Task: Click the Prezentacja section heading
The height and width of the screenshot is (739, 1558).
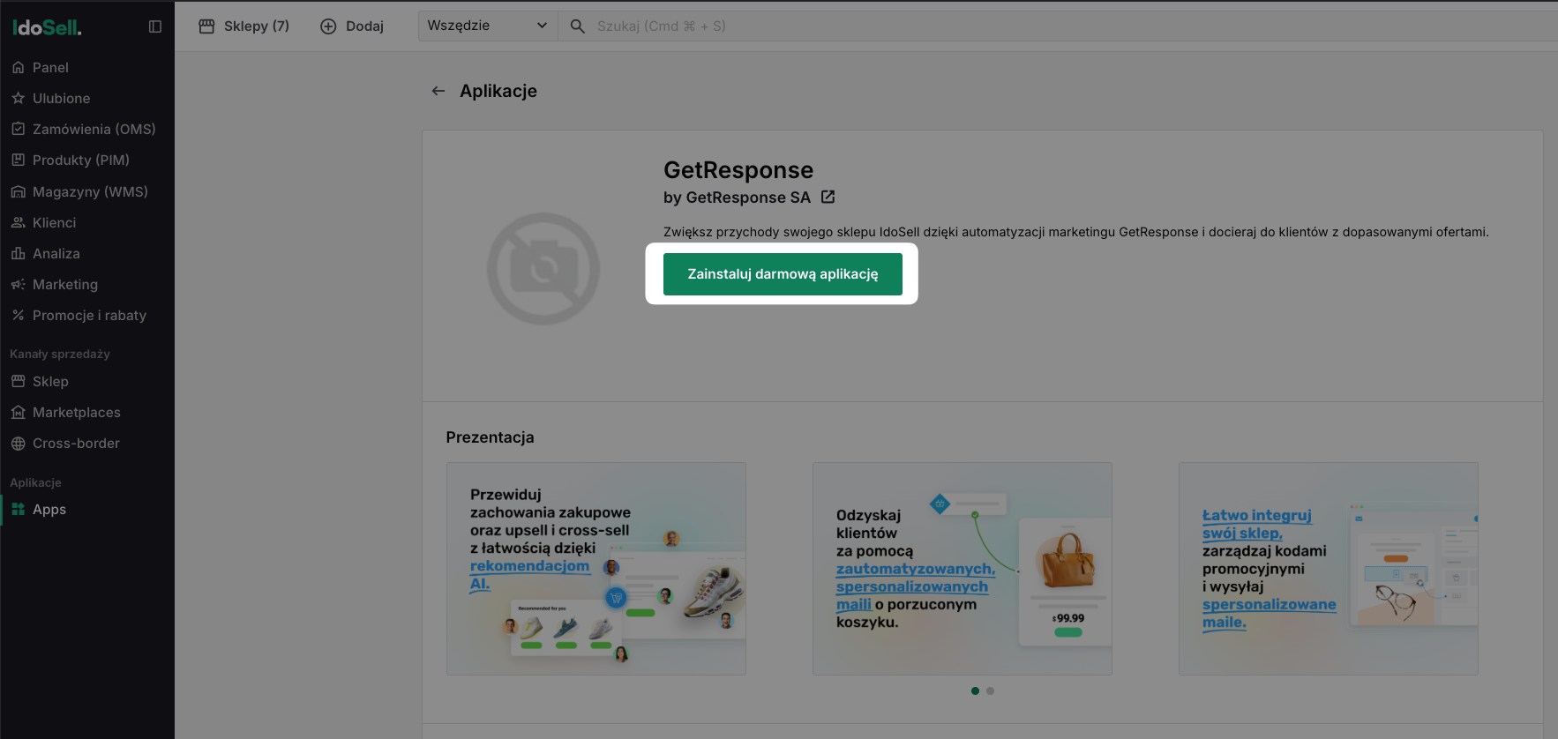Action: (x=490, y=437)
